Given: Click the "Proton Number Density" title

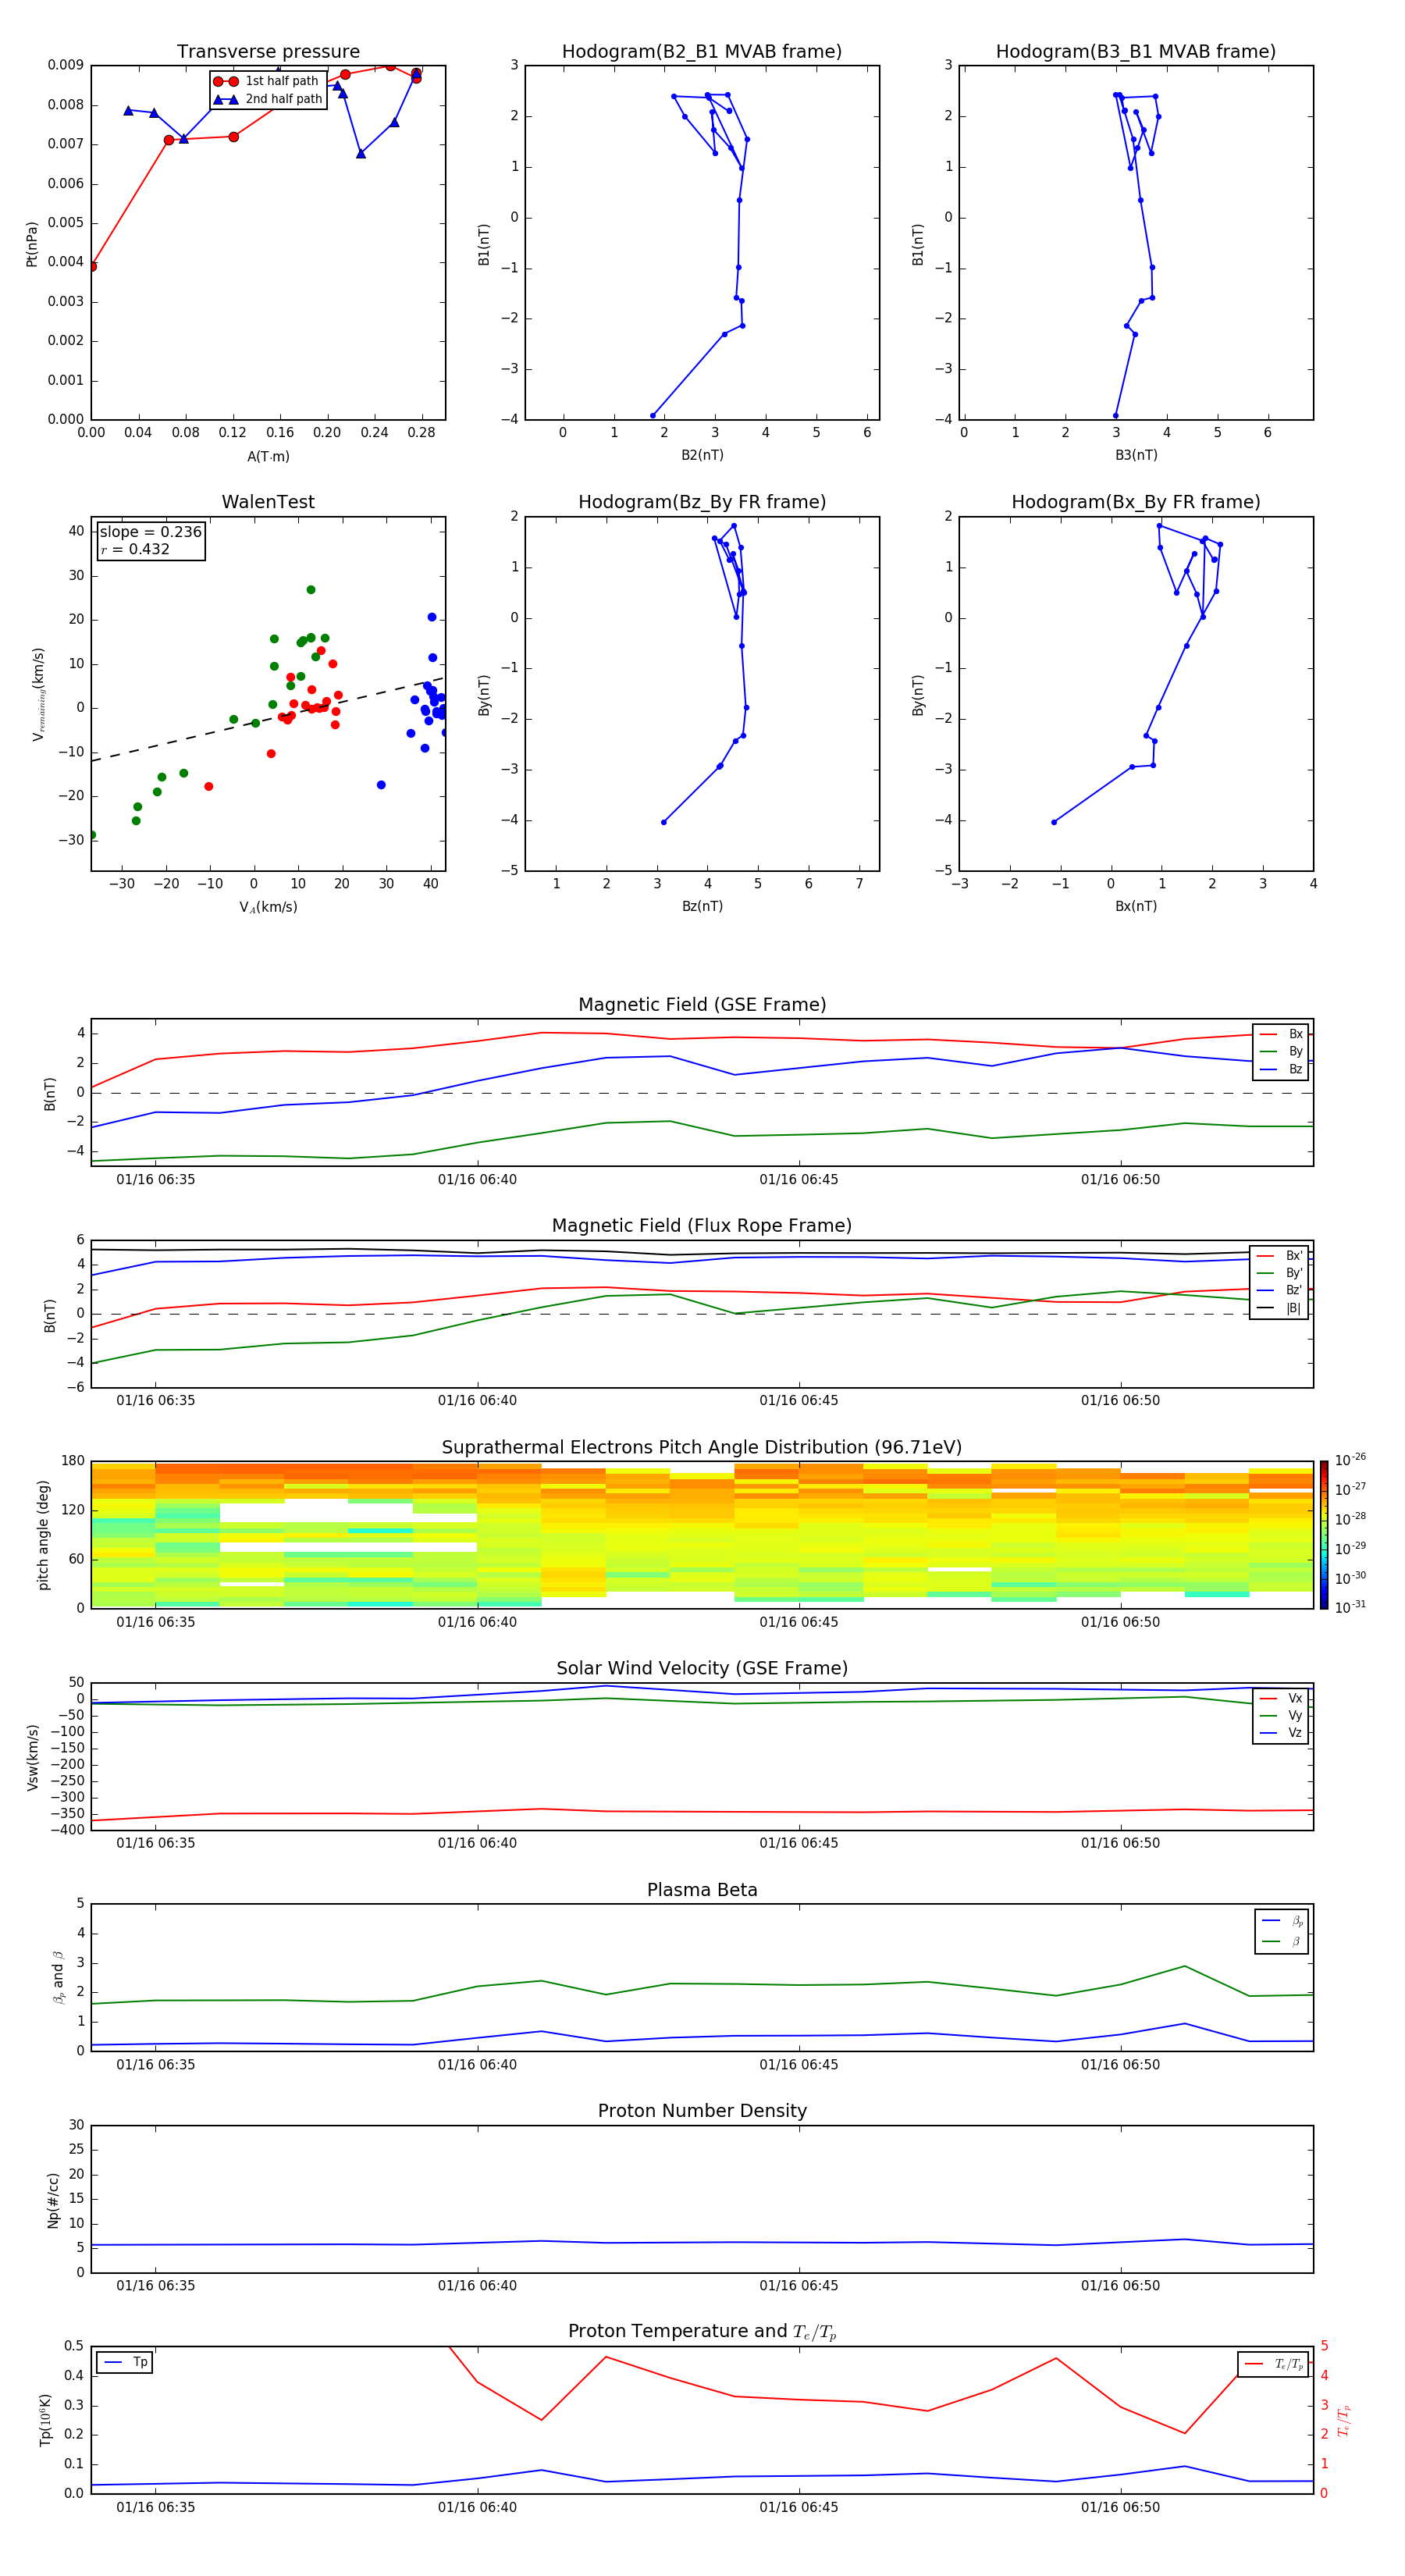Looking at the screenshot, I should coord(702,2111).
